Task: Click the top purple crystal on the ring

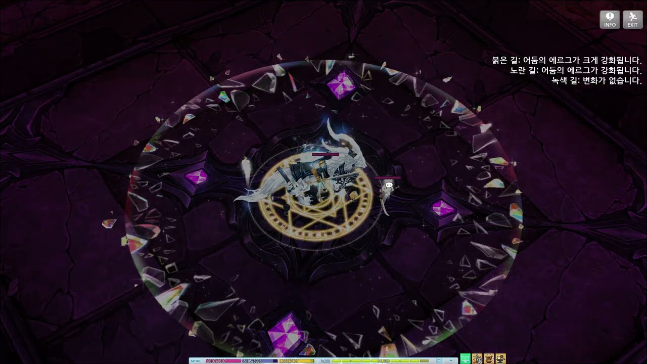Action: click(x=341, y=84)
